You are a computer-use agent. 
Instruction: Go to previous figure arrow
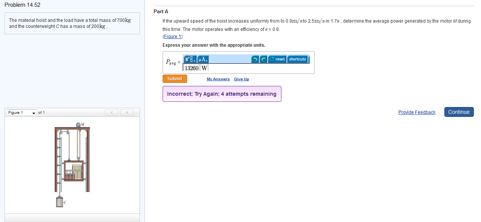click(x=112, y=112)
